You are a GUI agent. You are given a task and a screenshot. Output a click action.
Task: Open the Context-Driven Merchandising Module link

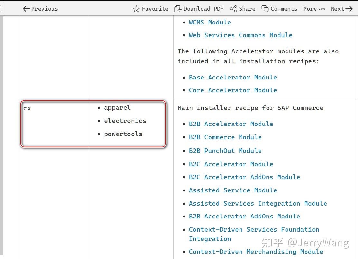256,252
